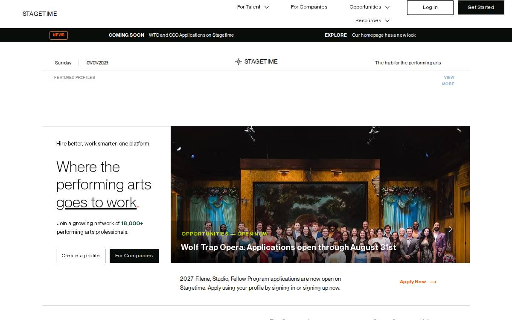Click the Get Started button

click(481, 7)
